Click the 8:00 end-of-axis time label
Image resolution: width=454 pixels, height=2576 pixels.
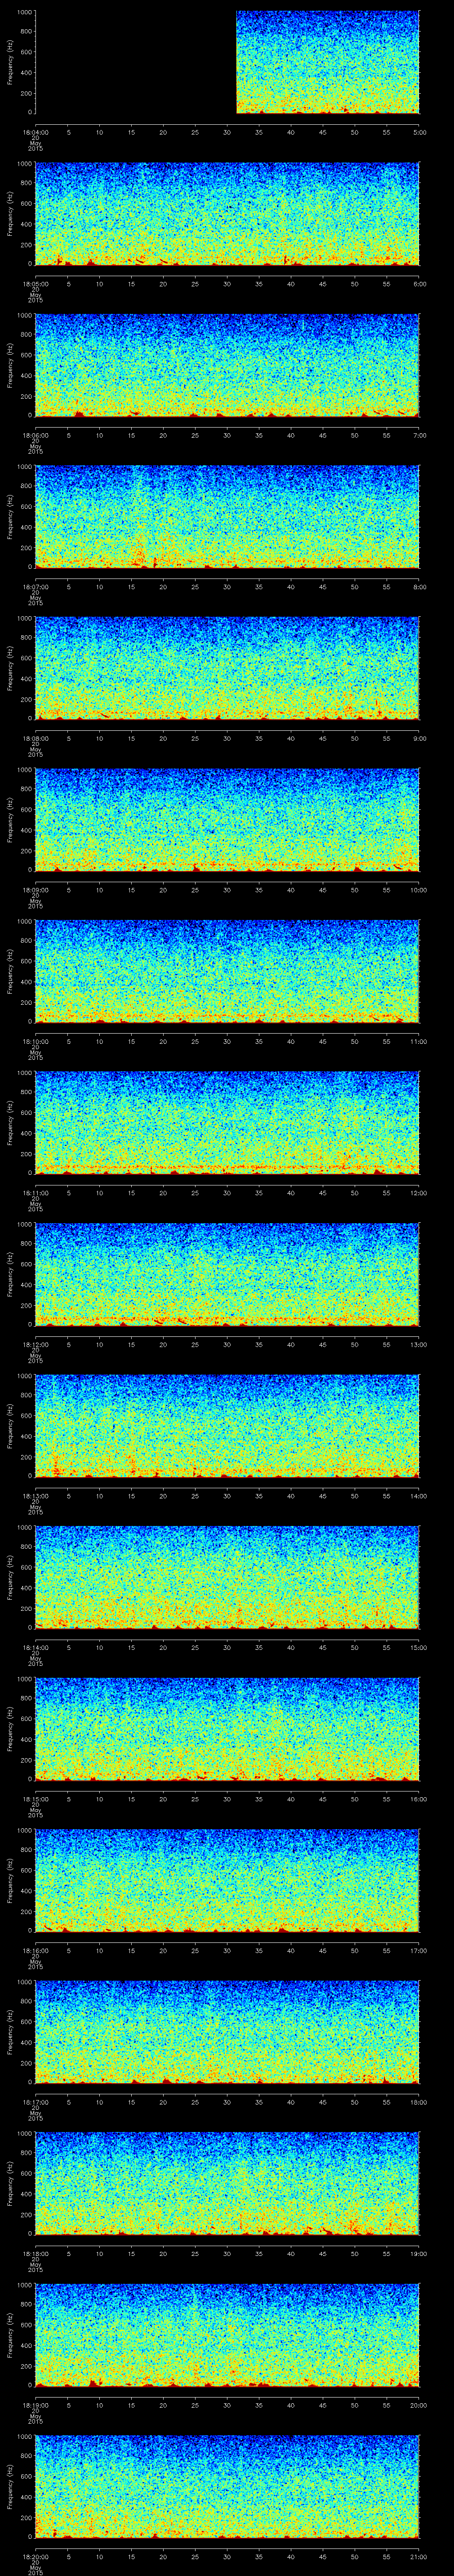(x=419, y=587)
